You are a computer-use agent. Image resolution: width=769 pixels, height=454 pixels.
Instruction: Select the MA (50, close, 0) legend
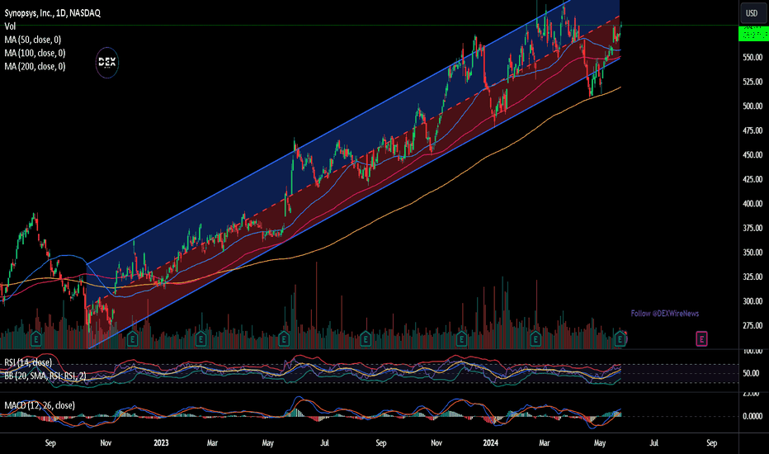(x=32, y=40)
